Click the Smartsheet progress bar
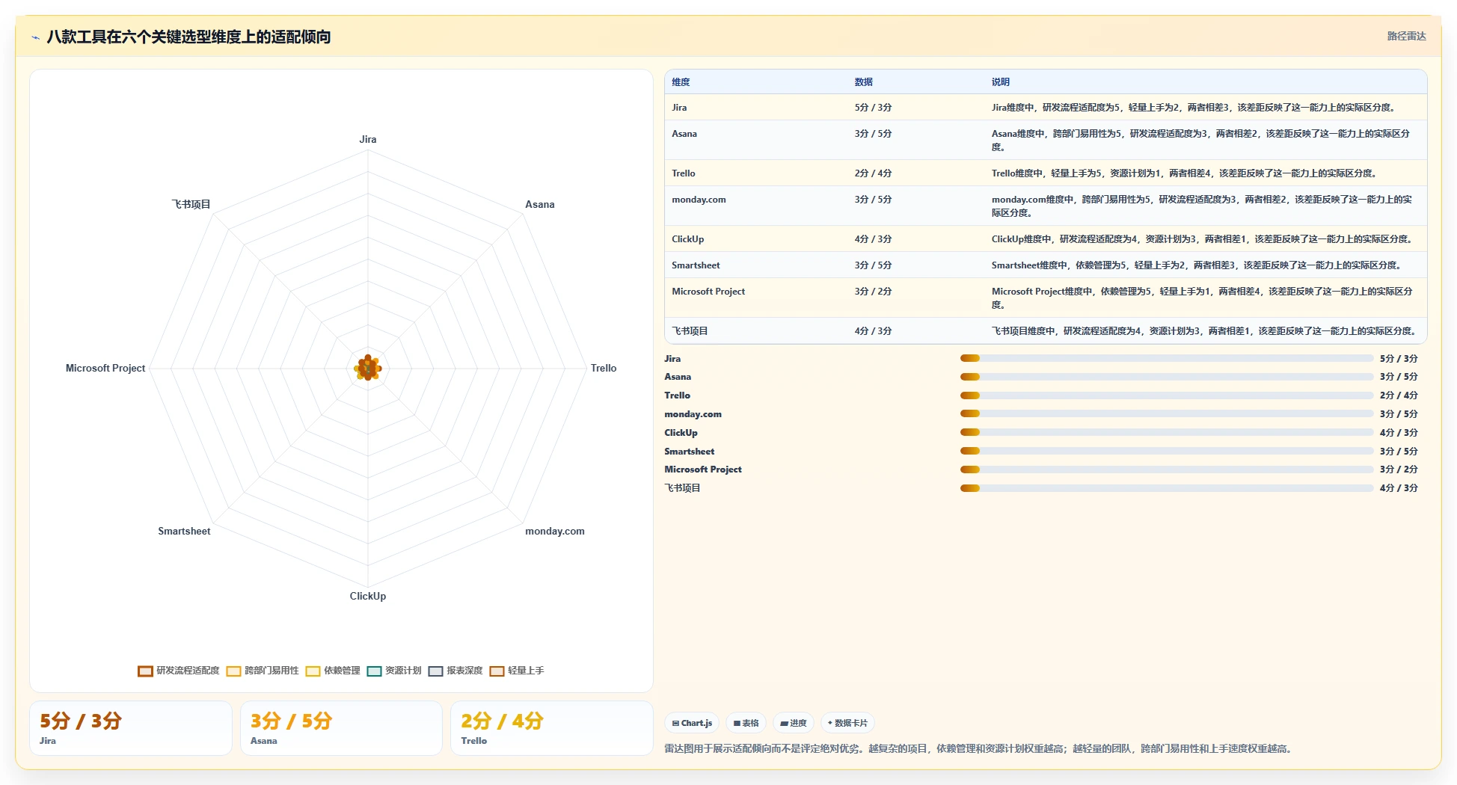The width and height of the screenshot is (1457, 785). [x=1167, y=451]
